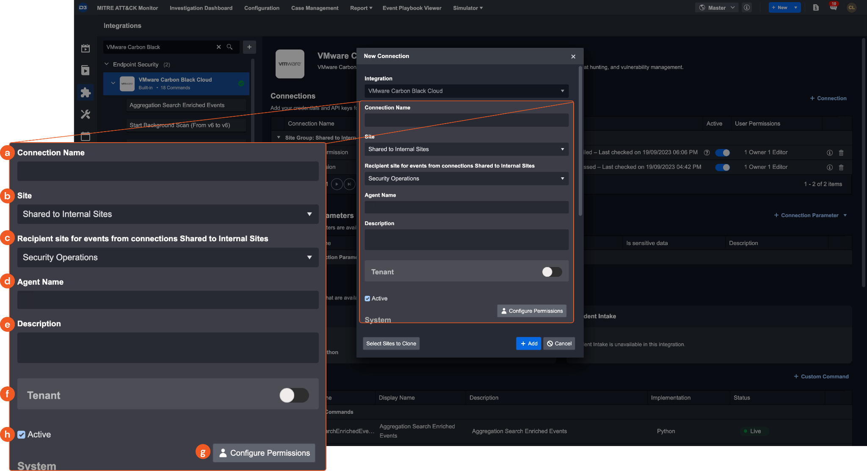Screen dimensions: 867x471
Task: Focus Connection Name field in the dialog
Action: (x=467, y=120)
